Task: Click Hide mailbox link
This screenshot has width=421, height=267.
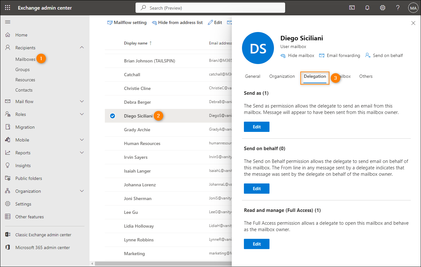Action: [x=297, y=55]
